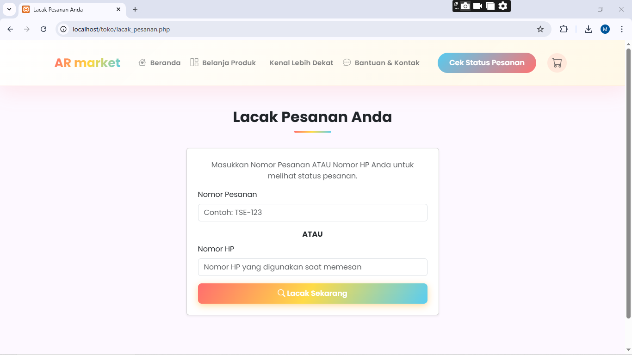
Task: Focus the Nomor Pesanan input field
Action: pos(312,213)
